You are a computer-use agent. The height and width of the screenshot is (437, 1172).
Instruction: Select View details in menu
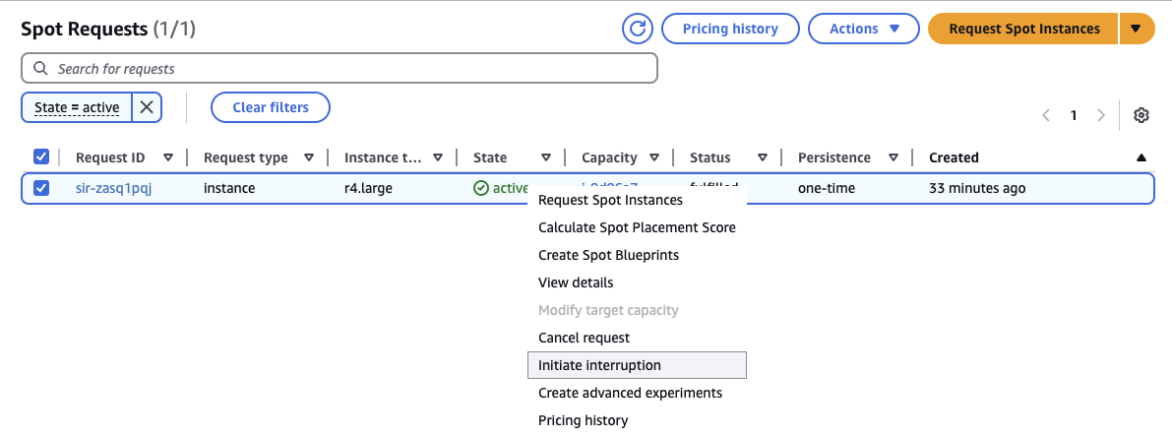point(576,282)
